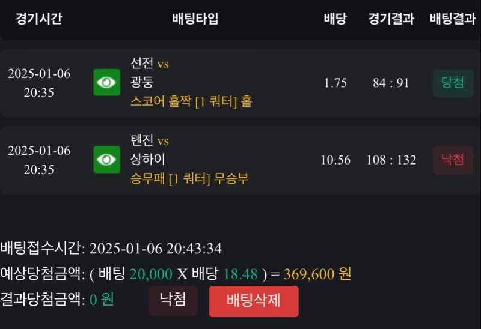This screenshot has height=329, width=481.
Task: Click the dark 낙첨 button beside 배팅삭제
Action: [173, 300]
